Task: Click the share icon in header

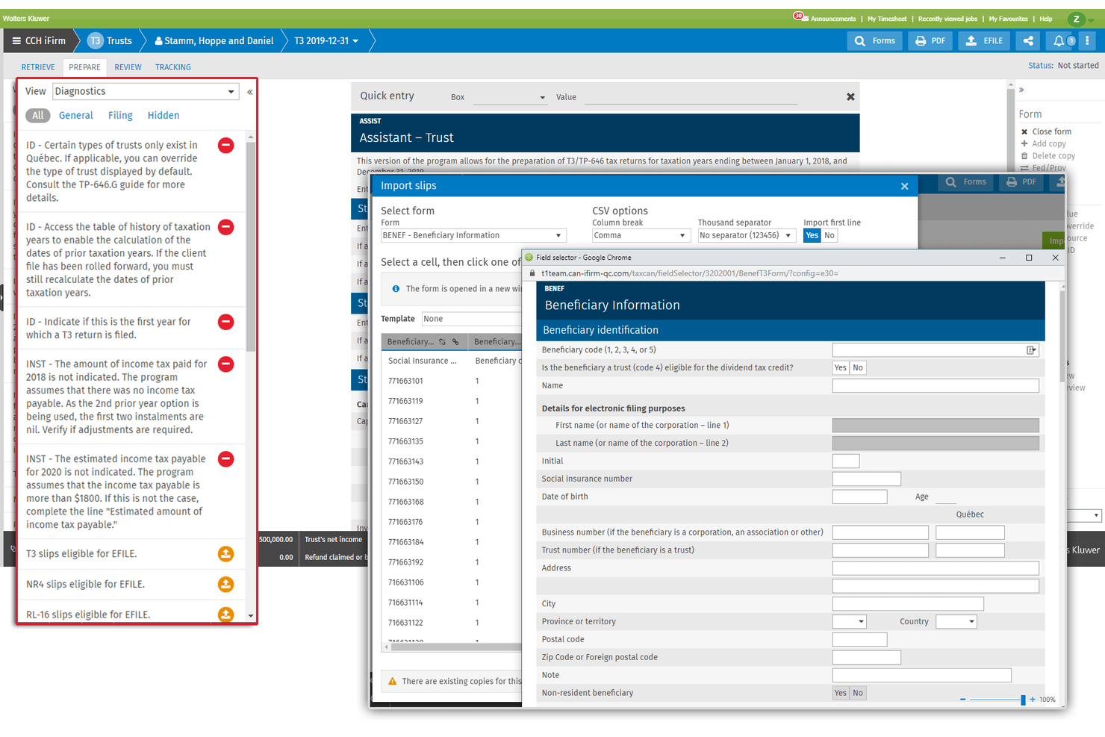Action: click(1028, 41)
